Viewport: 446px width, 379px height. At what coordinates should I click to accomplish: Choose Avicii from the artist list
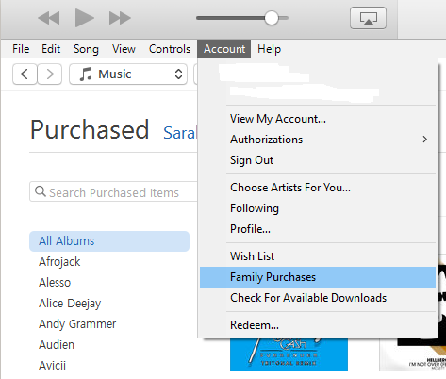pos(52,366)
